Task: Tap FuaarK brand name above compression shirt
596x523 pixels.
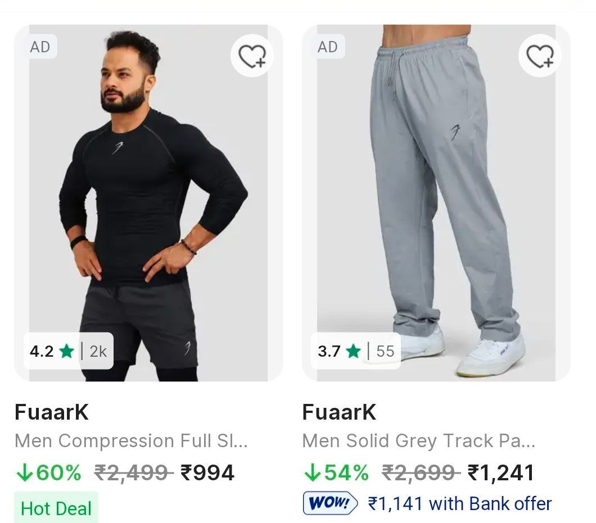Action: (x=52, y=412)
